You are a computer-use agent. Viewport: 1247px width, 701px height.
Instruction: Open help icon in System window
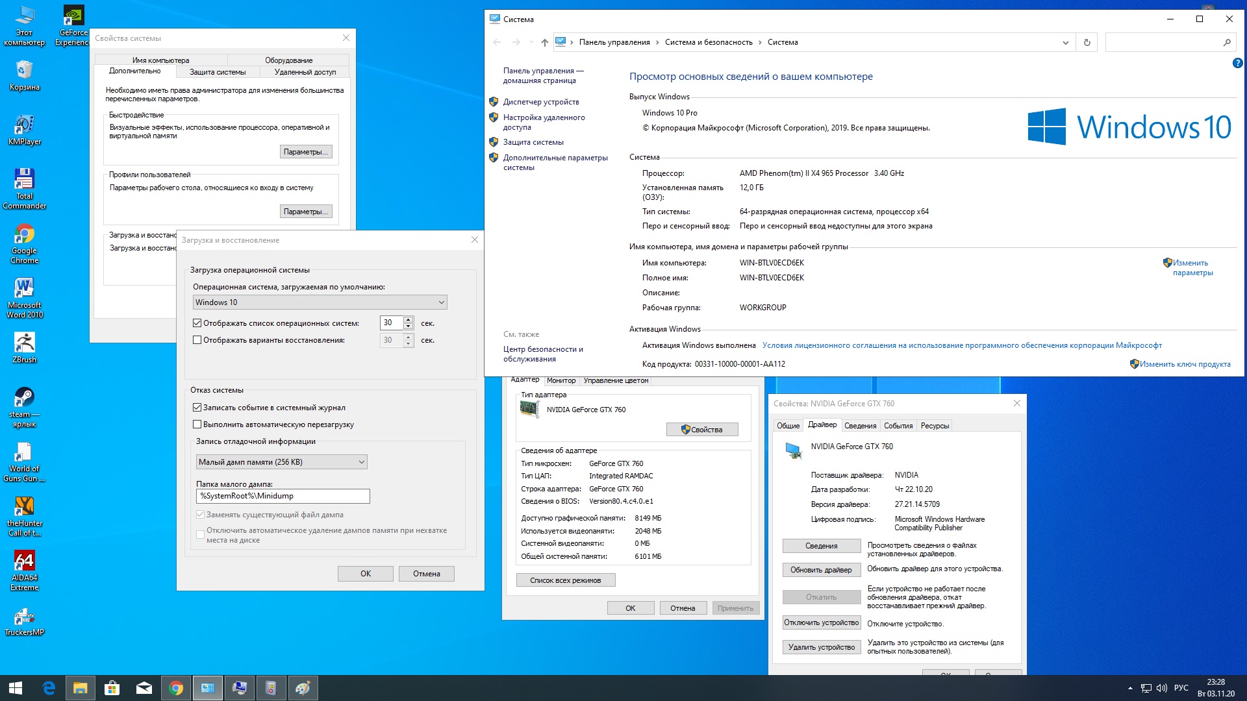click(x=1237, y=63)
